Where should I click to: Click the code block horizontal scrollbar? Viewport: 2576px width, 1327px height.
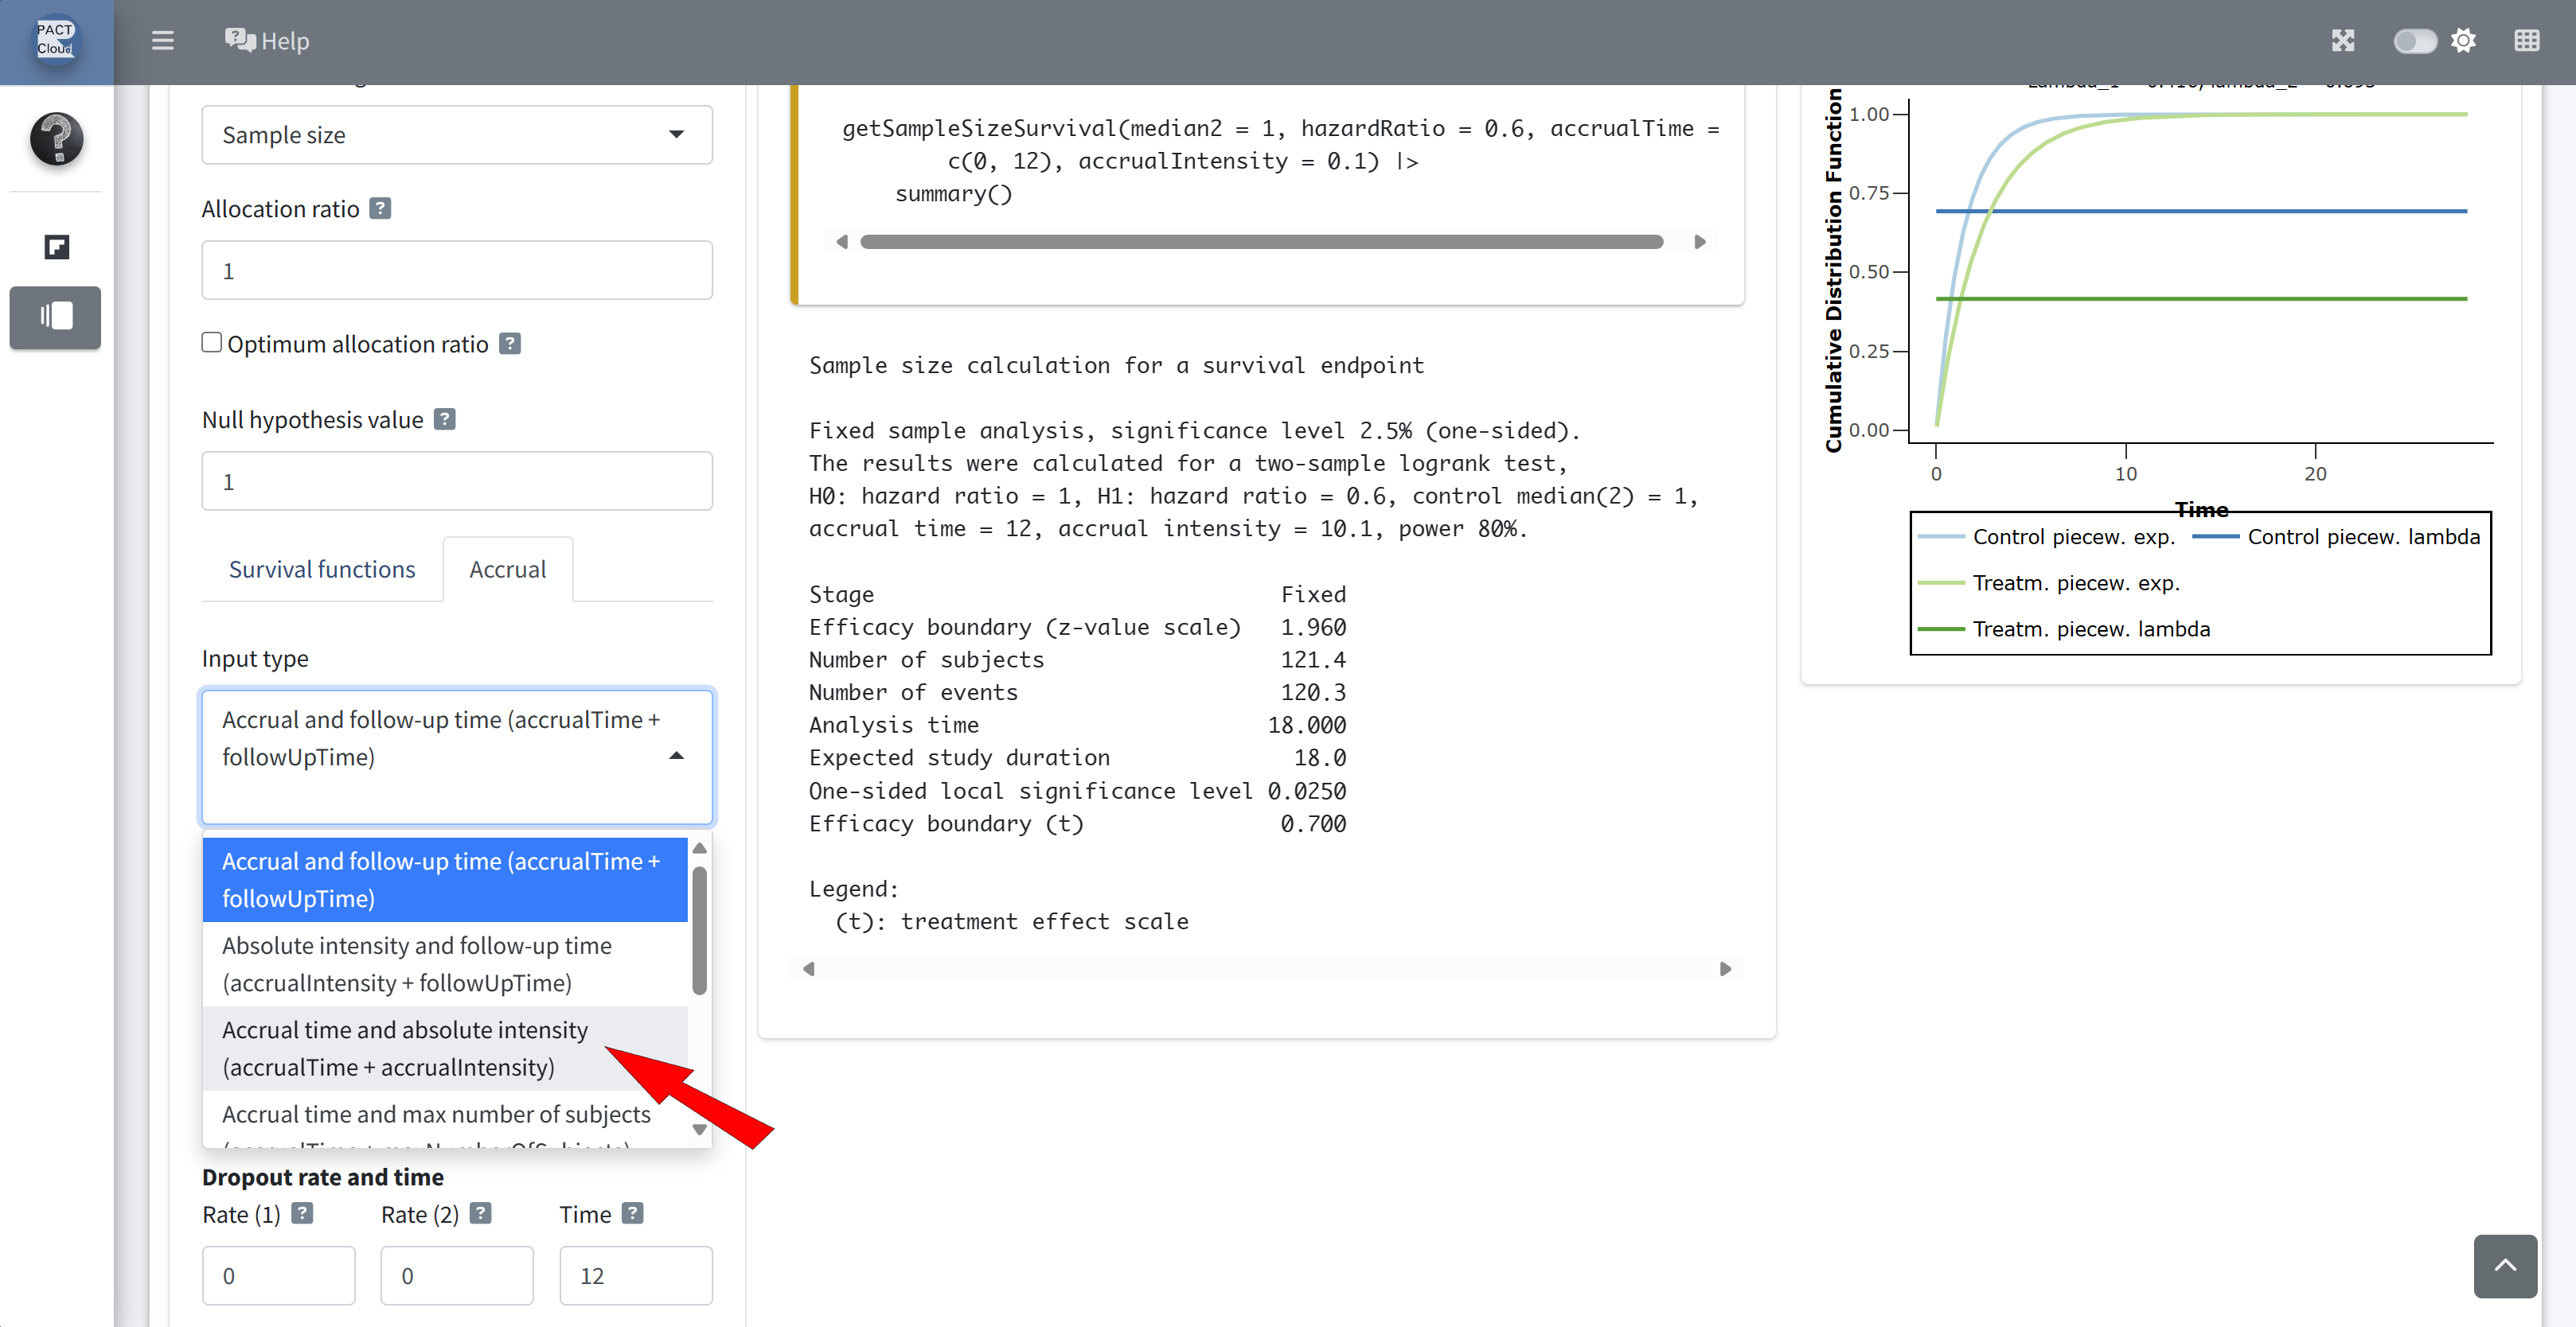[1260, 242]
